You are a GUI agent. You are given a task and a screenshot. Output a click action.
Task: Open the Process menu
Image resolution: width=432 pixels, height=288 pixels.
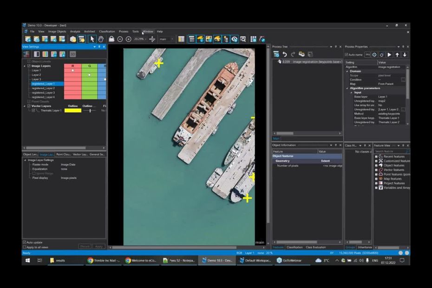pos(124,32)
